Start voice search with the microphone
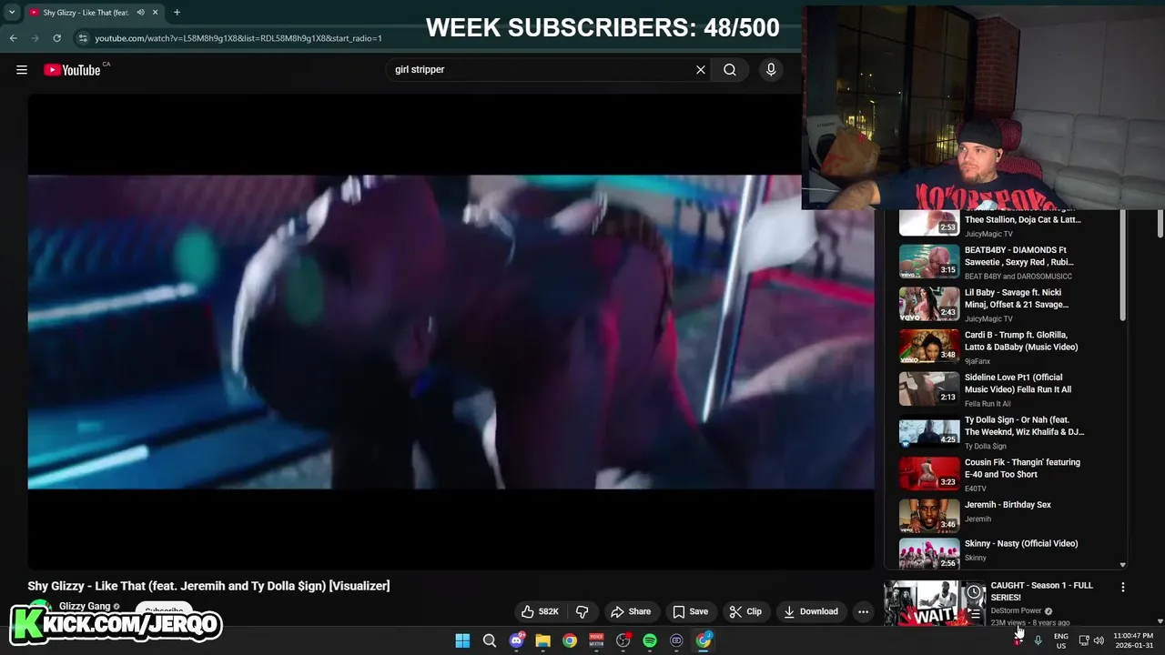 (771, 70)
